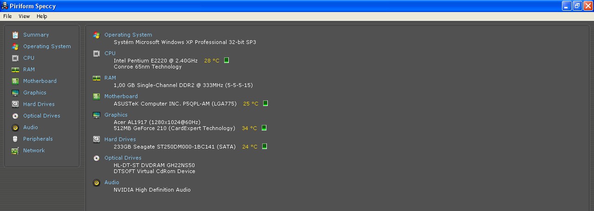Click the 233GB Seagate ST250DM000 line

174,147
